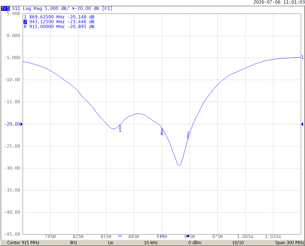Image resolution: width=305 pixels, height=246 pixels.
Task: Click left reference level arrow at -20.00
Action: pyautogui.click(x=21, y=124)
